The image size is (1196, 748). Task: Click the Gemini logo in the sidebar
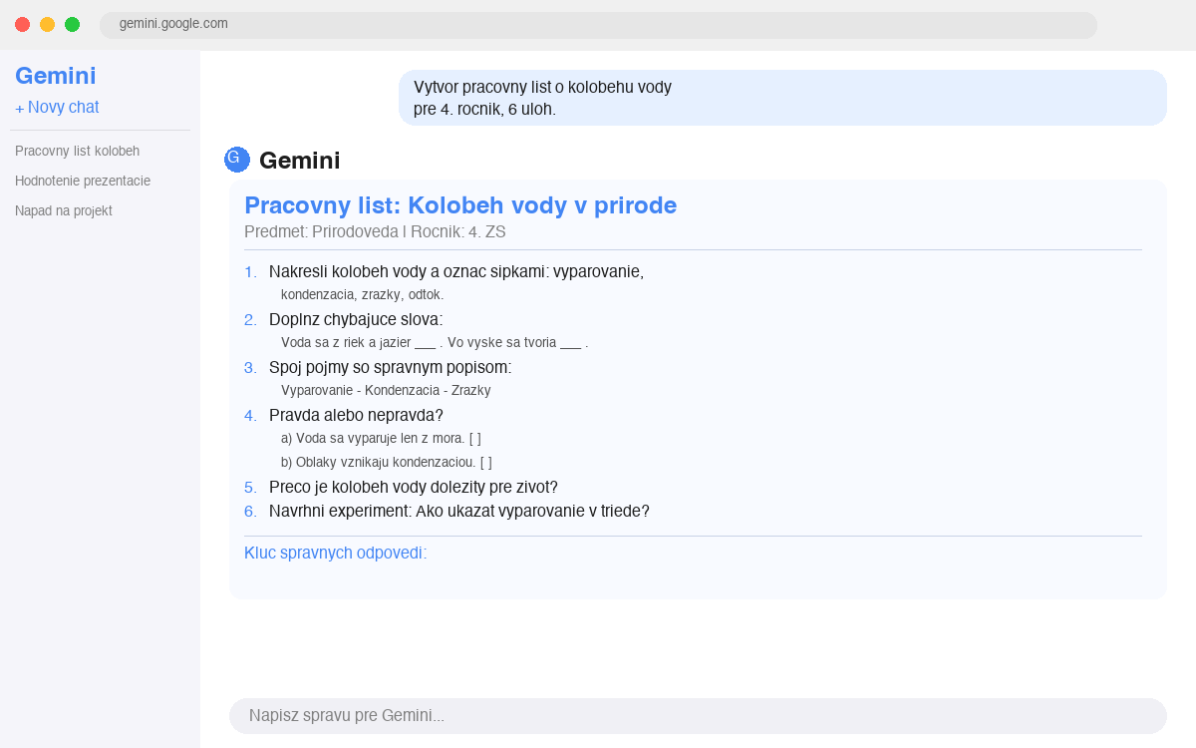pyautogui.click(x=55, y=75)
